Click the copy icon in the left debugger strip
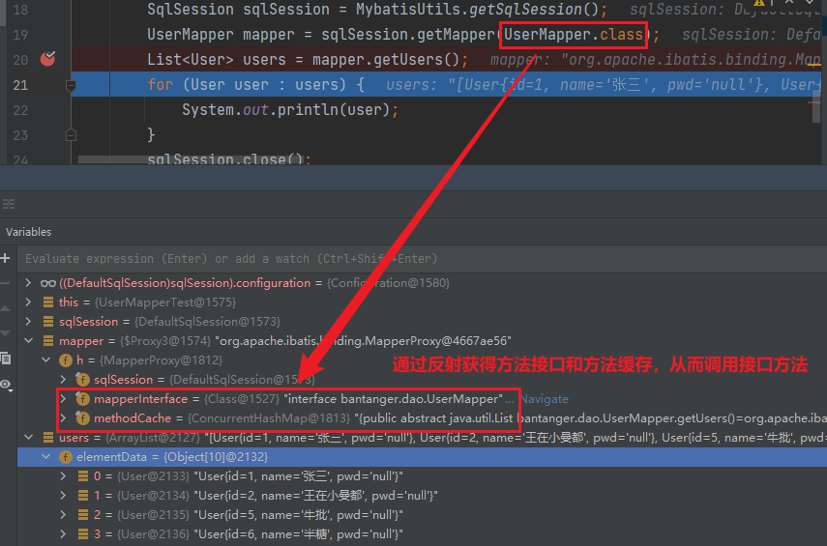This screenshot has height=546, width=827. pyautogui.click(x=6, y=358)
